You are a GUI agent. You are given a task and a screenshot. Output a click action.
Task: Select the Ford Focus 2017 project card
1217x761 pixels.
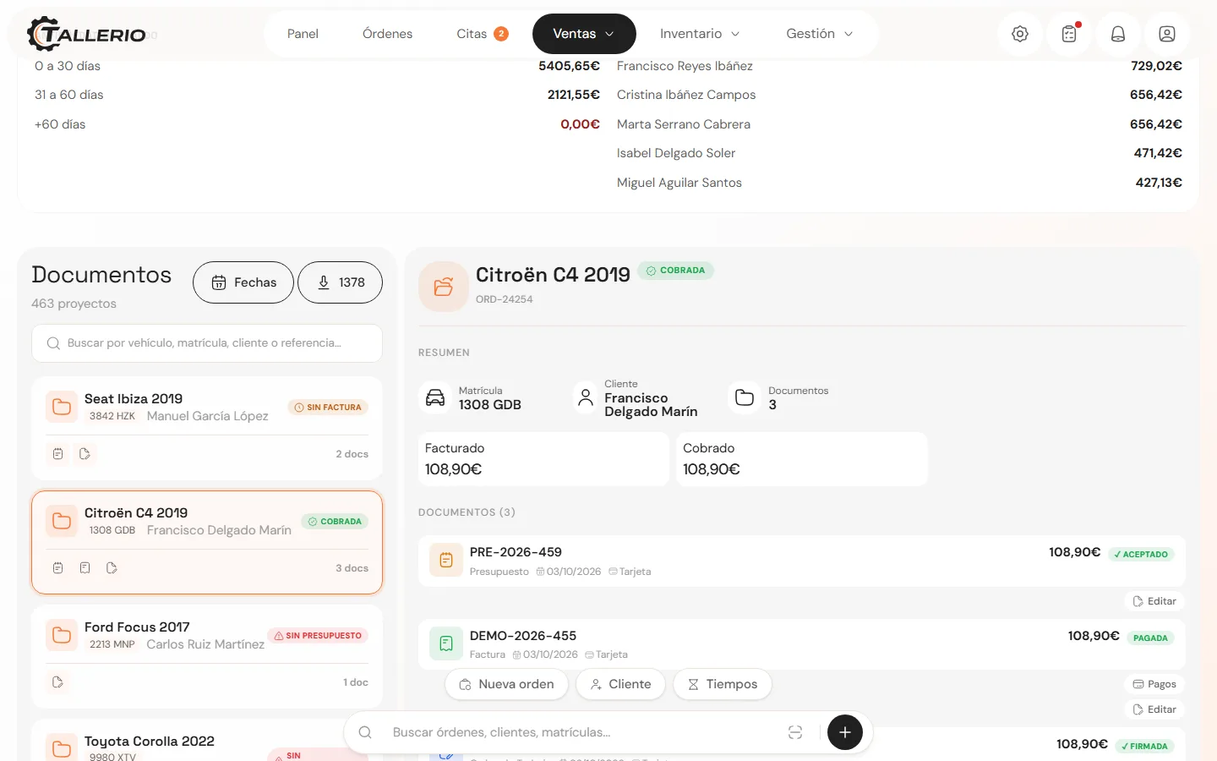point(207,656)
